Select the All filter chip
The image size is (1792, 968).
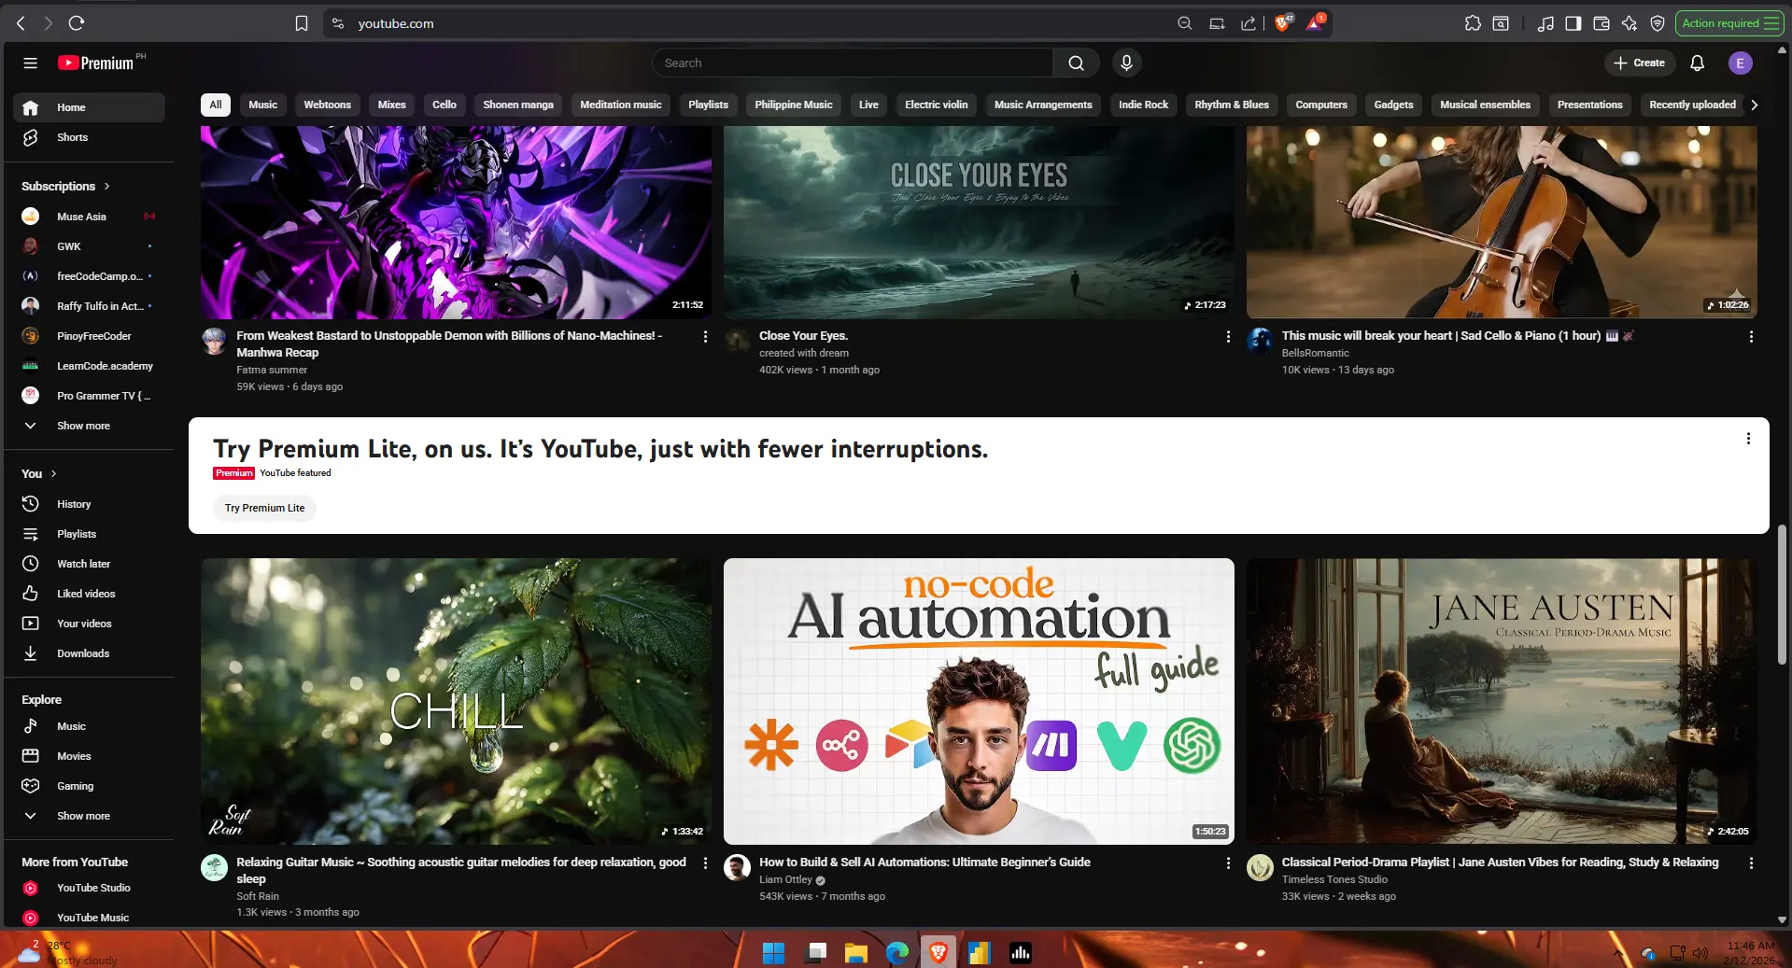(x=215, y=105)
